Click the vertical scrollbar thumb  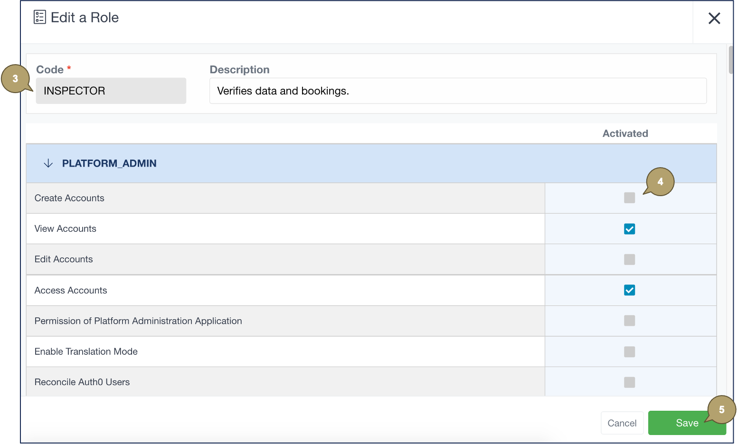[x=731, y=60]
